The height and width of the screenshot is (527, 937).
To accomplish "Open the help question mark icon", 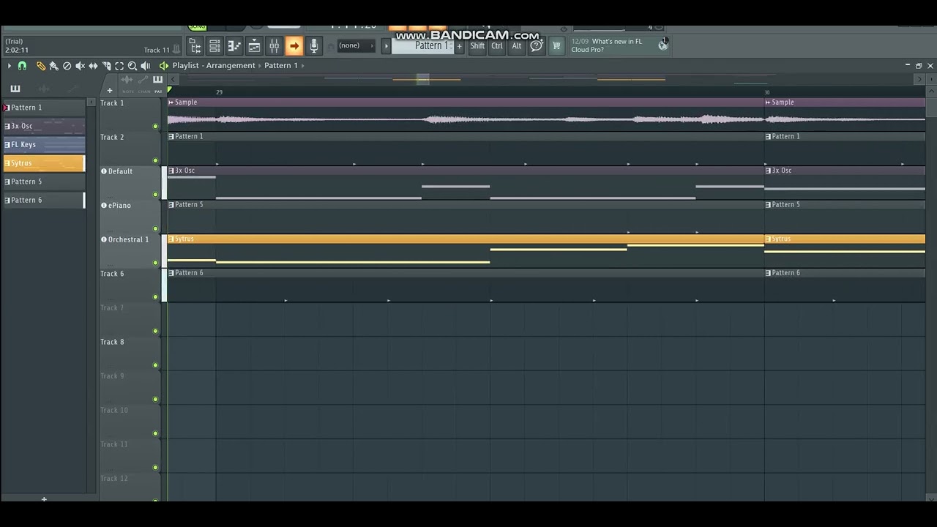I will pyautogui.click(x=537, y=46).
